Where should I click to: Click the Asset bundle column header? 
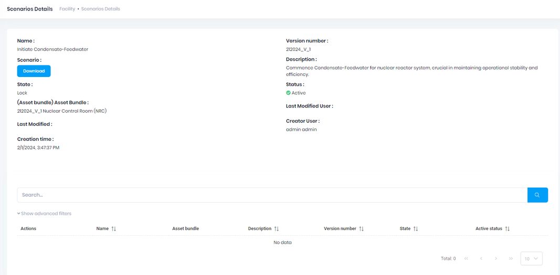coord(185,229)
